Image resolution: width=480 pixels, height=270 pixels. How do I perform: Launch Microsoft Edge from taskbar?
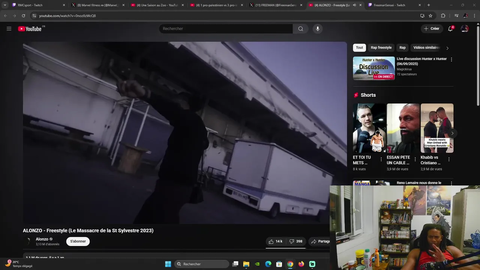point(268,264)
